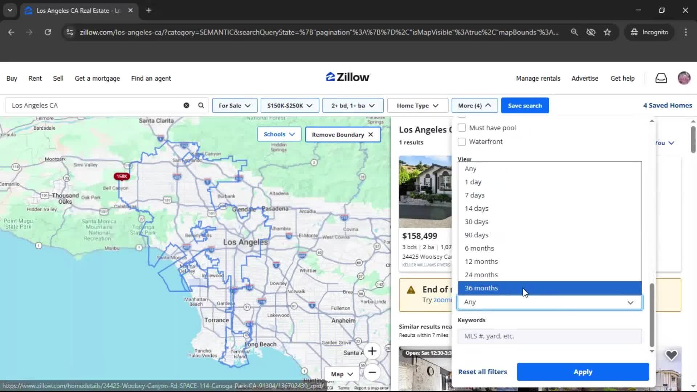The height and width of the screenshot is (392, 697).
Task: Open the Zillow inbox icon
Action: pyautogui.click(x=661, y=78)
